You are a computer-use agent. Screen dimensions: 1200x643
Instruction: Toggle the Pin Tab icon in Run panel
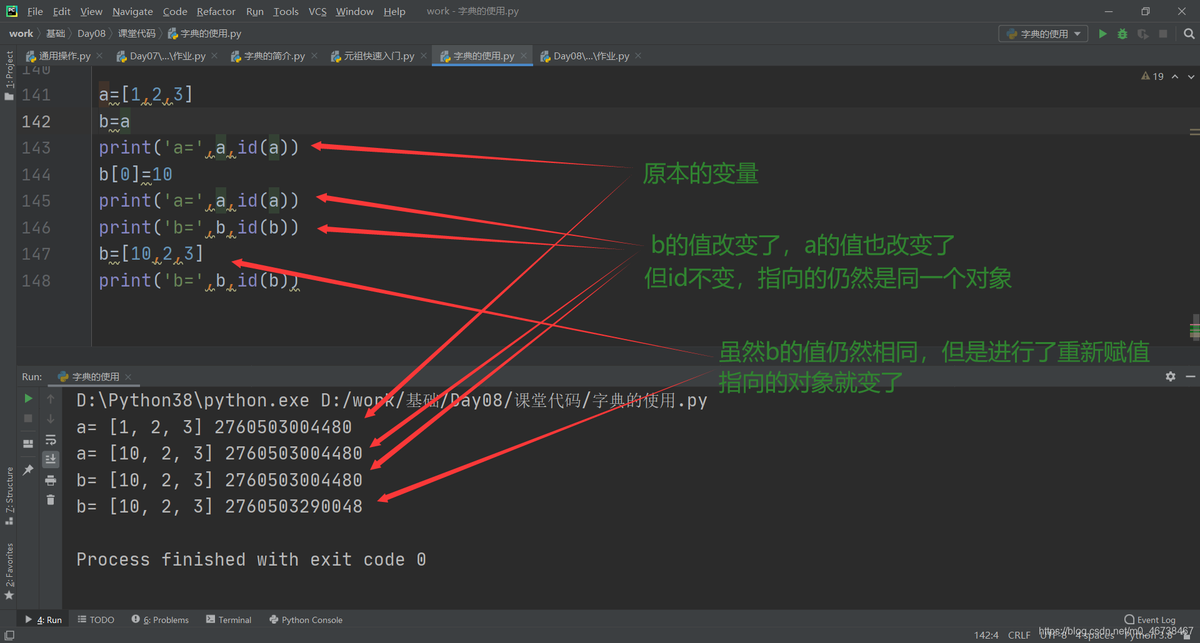(x=28, y=469)
